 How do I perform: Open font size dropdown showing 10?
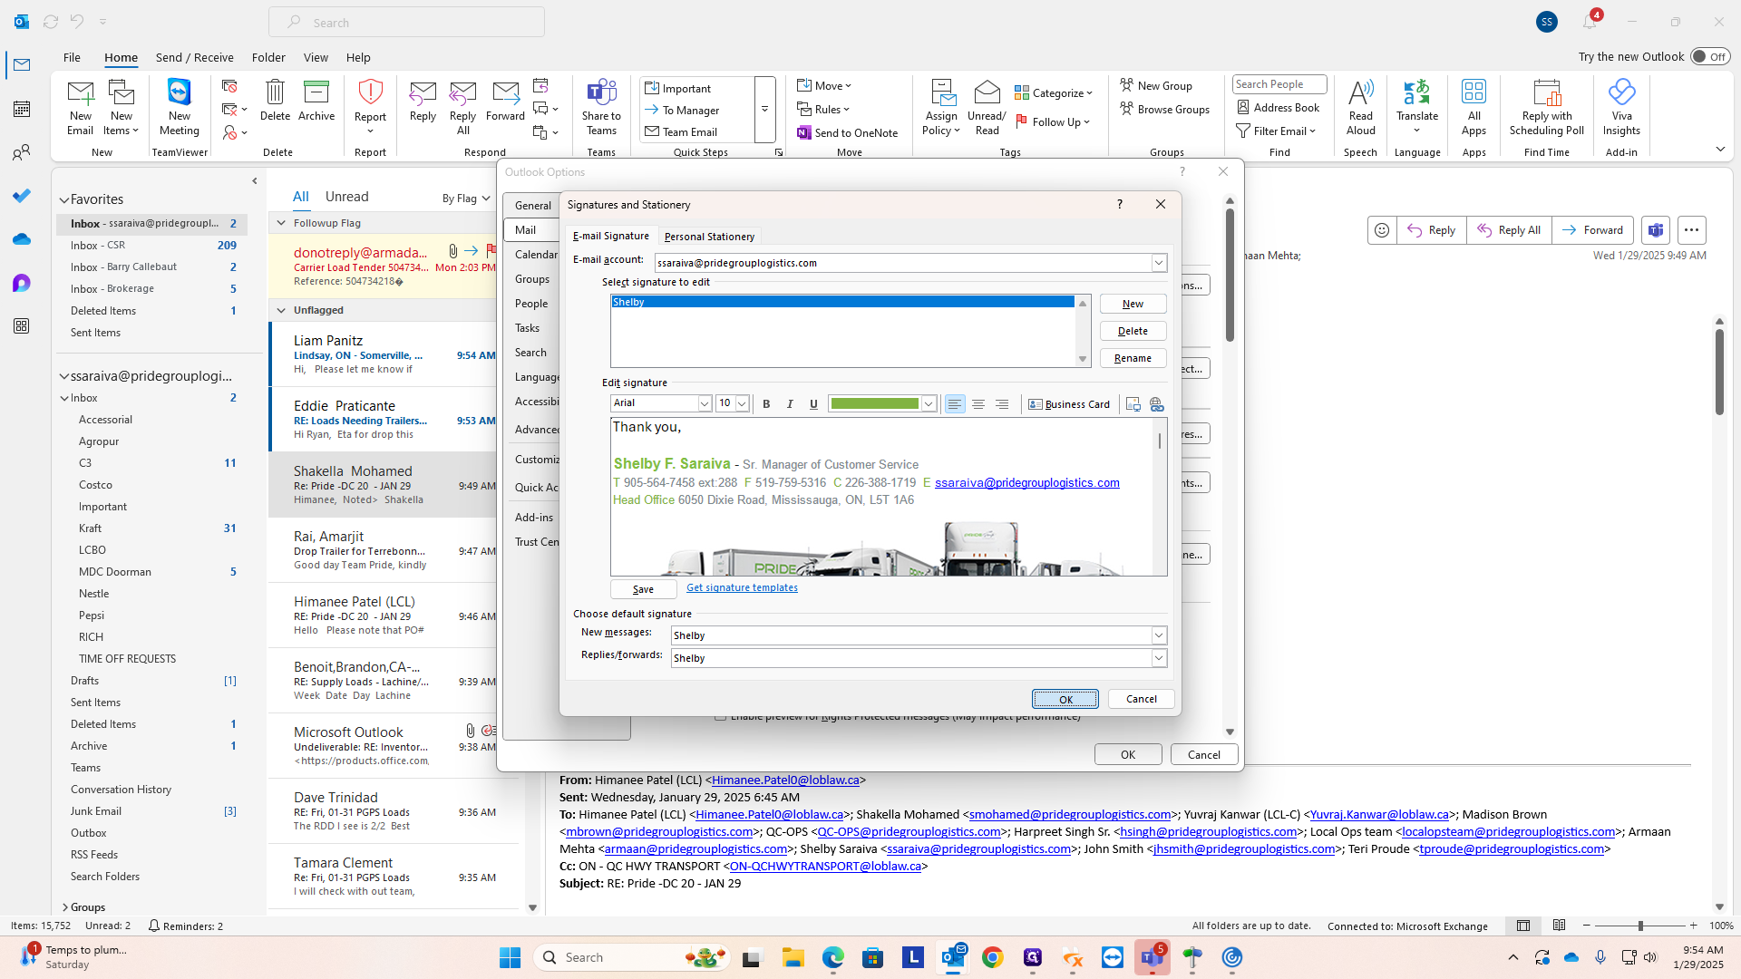coord(742,403)
